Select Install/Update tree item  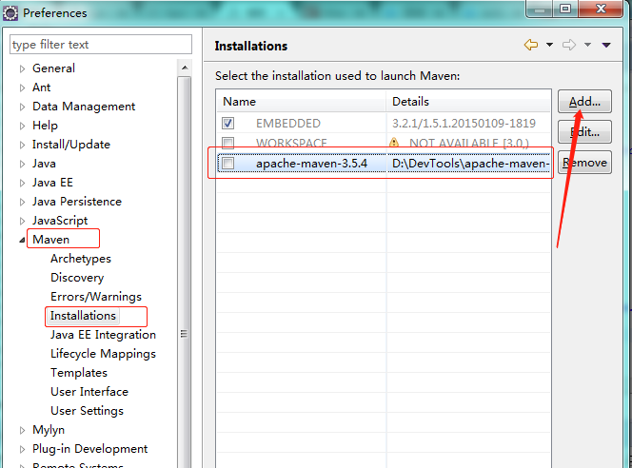click(71, 145)
